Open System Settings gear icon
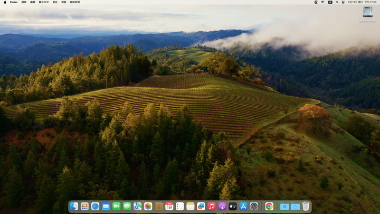 pyautogui.click(x=254, y=207)
